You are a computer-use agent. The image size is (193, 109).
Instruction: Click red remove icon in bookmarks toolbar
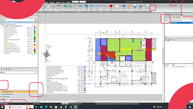(7, 69)
